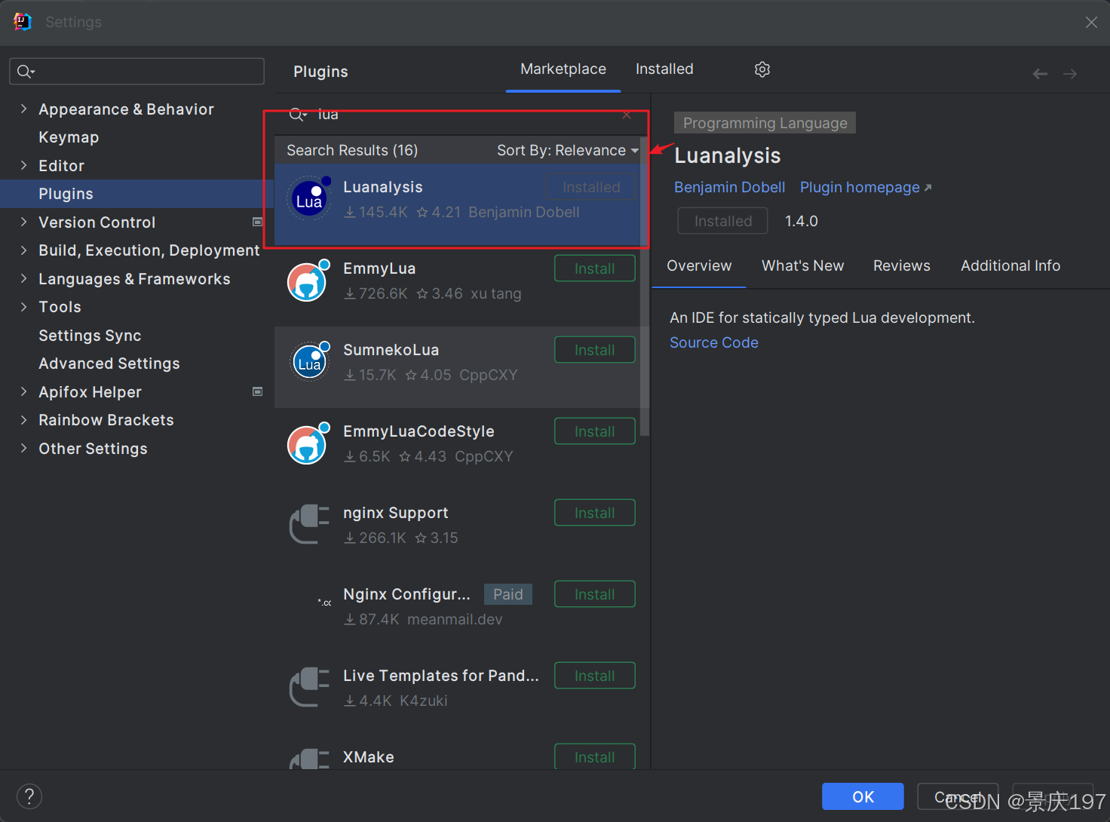Install the EmmyLuaCodeStyle plugin

pos(594,431)
